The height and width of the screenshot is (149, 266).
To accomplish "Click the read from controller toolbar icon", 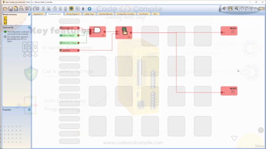I will 43,9.
